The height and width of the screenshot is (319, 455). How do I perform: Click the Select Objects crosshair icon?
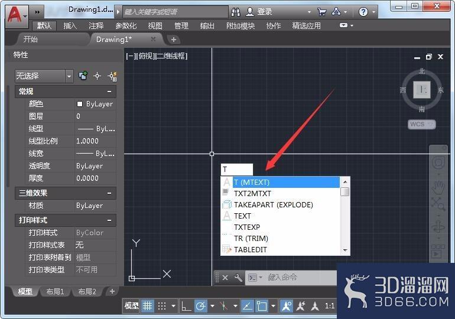(x=97, y=76)
